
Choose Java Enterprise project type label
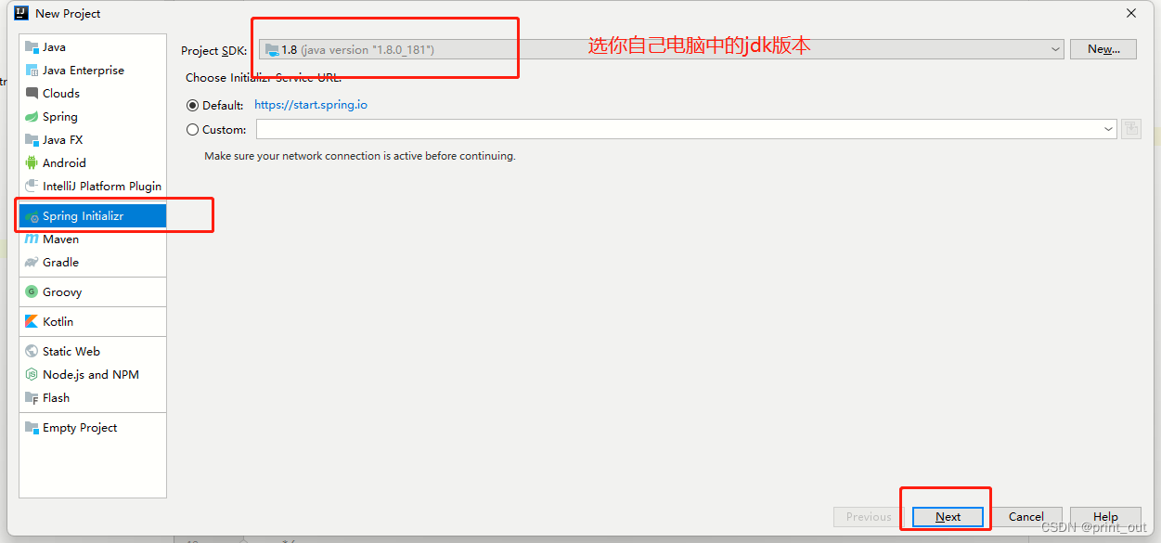coord(84,71)
